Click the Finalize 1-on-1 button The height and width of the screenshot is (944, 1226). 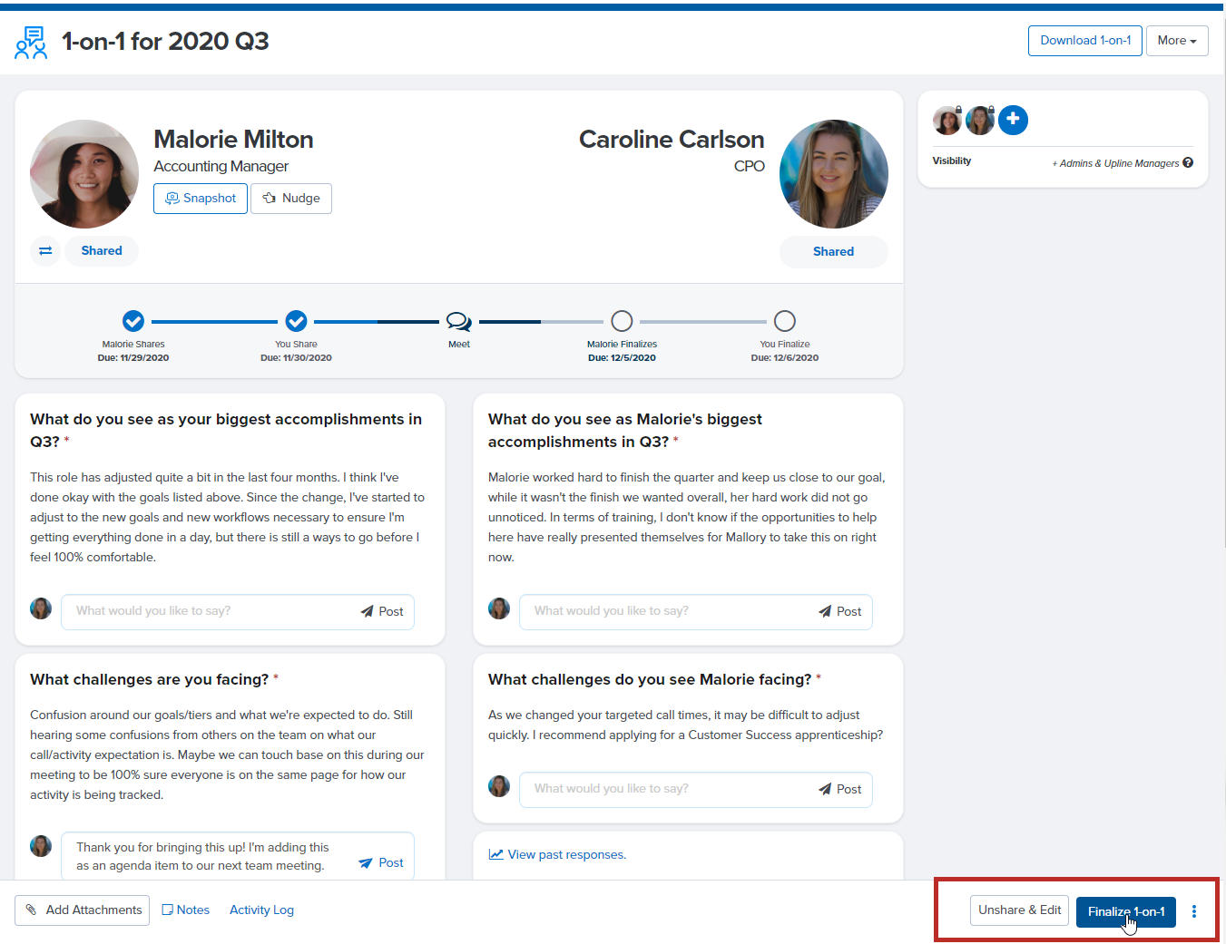1125,911
